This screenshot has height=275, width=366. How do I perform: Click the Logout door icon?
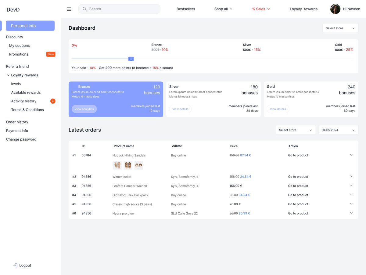15,265
